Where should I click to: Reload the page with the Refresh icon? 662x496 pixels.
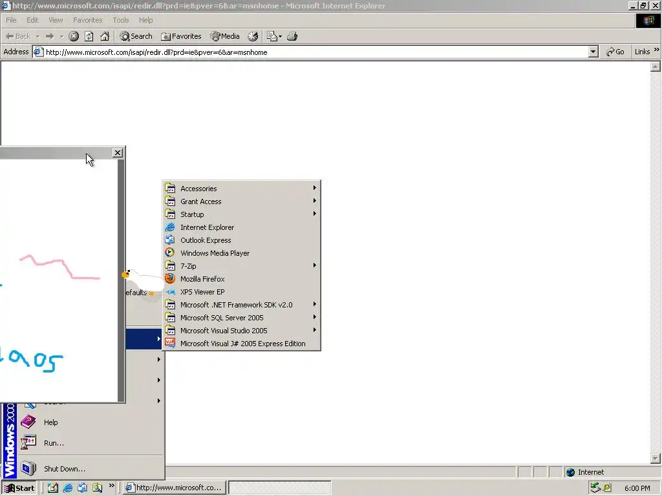click(x=89, y=36)
